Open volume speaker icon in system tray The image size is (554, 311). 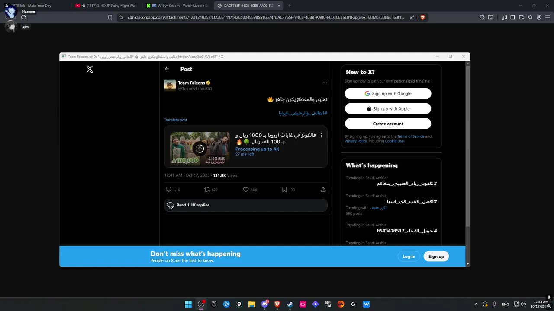click(523, 304)
